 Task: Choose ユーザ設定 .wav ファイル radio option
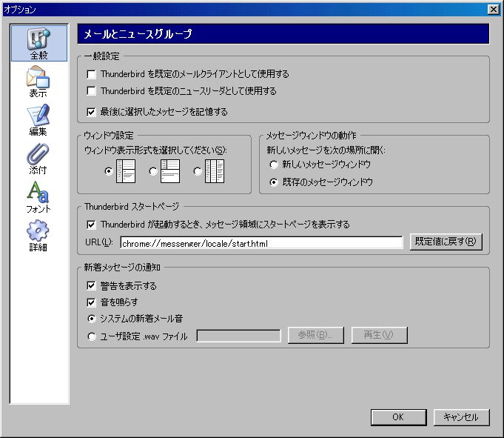[92, 336]
